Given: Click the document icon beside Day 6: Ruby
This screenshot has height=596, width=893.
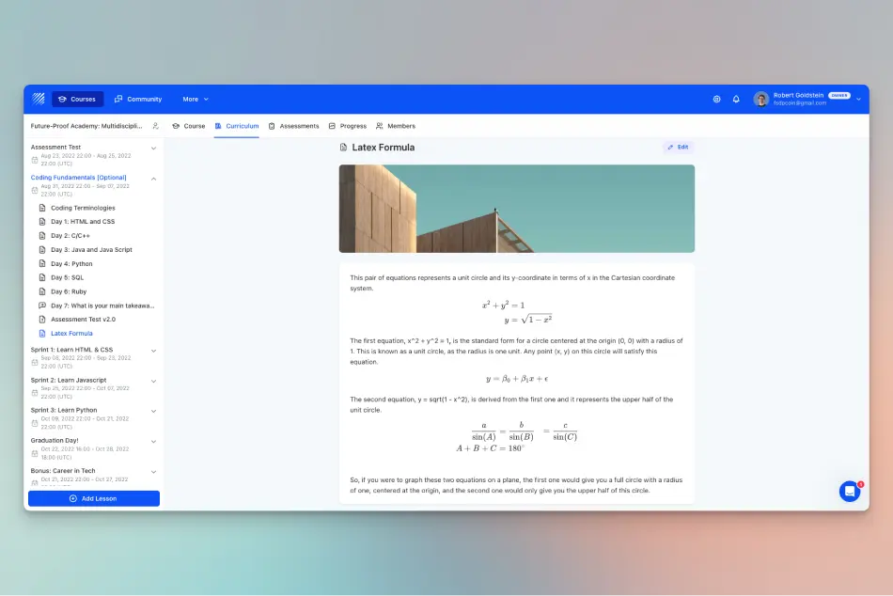Looking at the screenshot, I should (x=42, y=291).
